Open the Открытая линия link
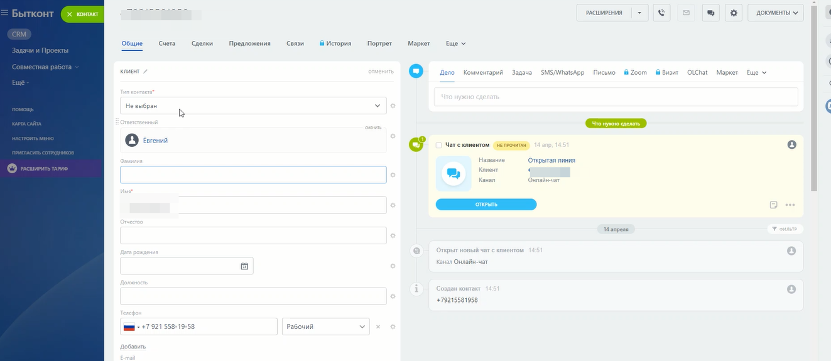 point(551,160)
